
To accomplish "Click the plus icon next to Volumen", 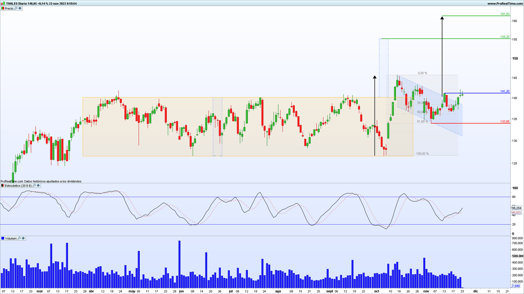I will (23, 238).
